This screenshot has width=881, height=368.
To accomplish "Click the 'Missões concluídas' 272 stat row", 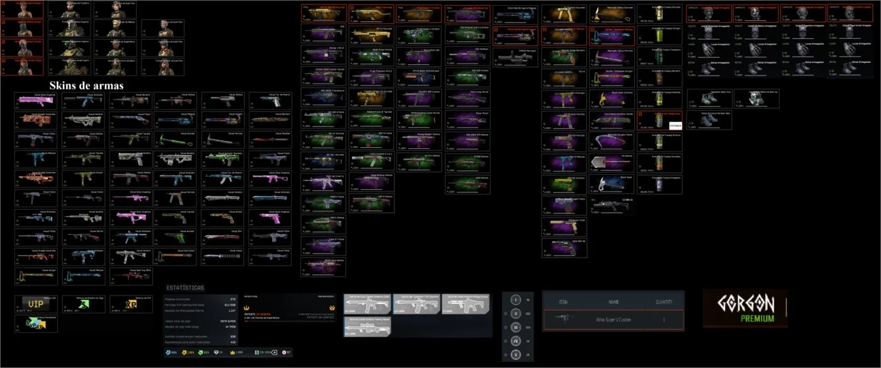I will (x=200, y=299).
